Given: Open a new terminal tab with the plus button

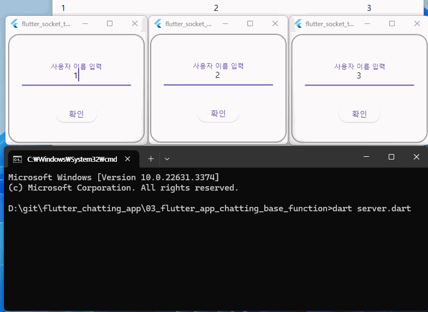Looking at the screenshot, I should tap(151, 159).
